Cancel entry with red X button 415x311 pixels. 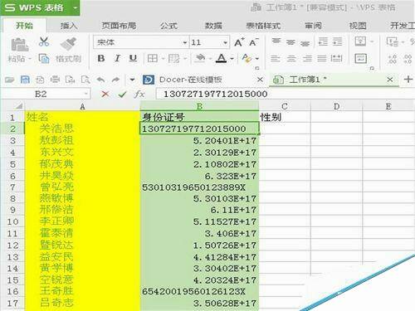click(x=105, y=95)
